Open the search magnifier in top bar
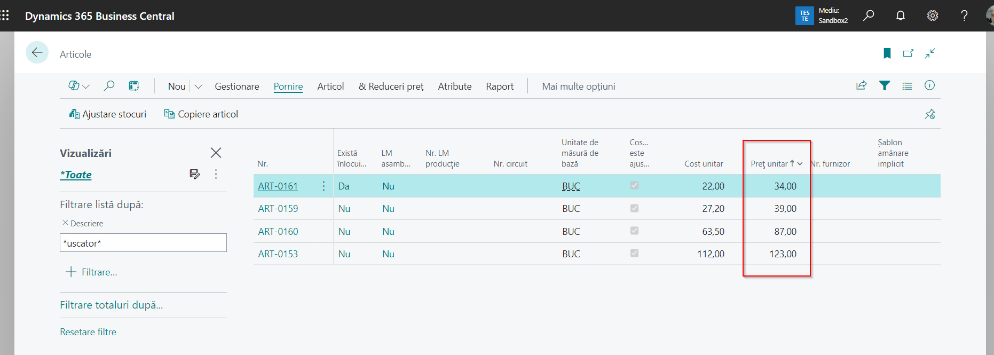This screenshot has height=355, width=994. pyautogui.click(x=869, y=15)
